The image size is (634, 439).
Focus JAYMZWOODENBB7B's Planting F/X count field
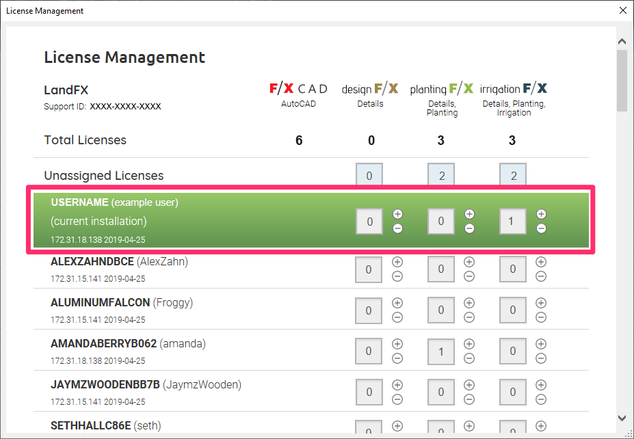[441, 392]
